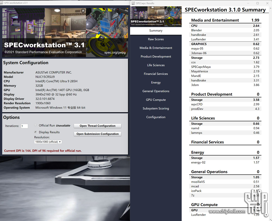The height and width of the screenshot is (221, 272).
Task: Click the memory value 32GB
Action: point(39,86)
